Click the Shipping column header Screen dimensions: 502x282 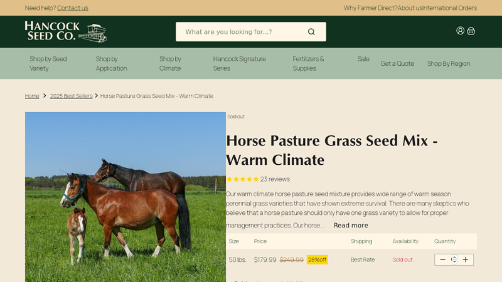pos(361,241)
